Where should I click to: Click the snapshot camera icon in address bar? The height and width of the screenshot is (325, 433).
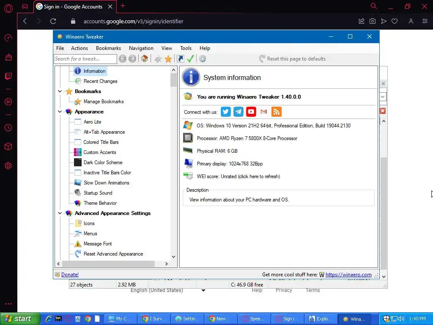point(372,21)
